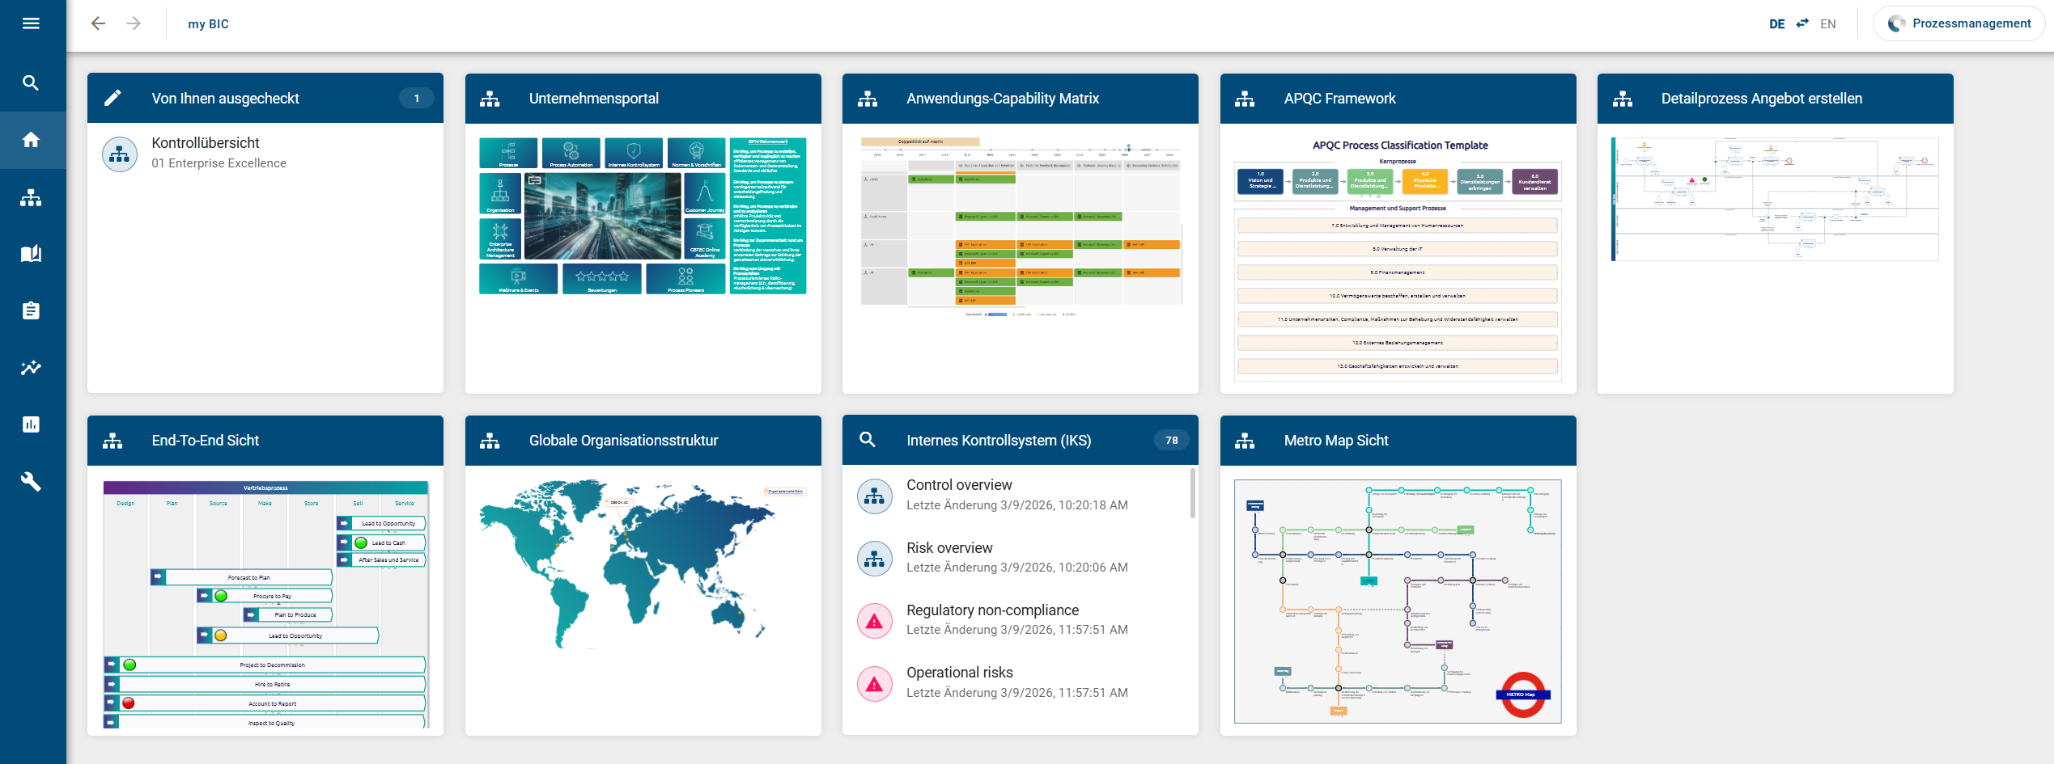Open the Prozessmanagement area switcher

pyautogui.click(x=1959, y=23)
